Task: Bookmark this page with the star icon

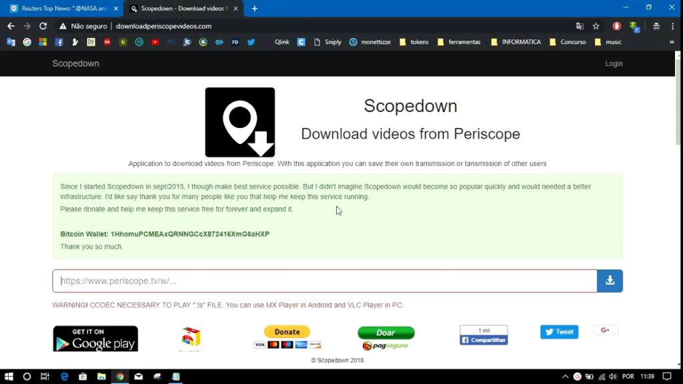Action: point(596,26)
